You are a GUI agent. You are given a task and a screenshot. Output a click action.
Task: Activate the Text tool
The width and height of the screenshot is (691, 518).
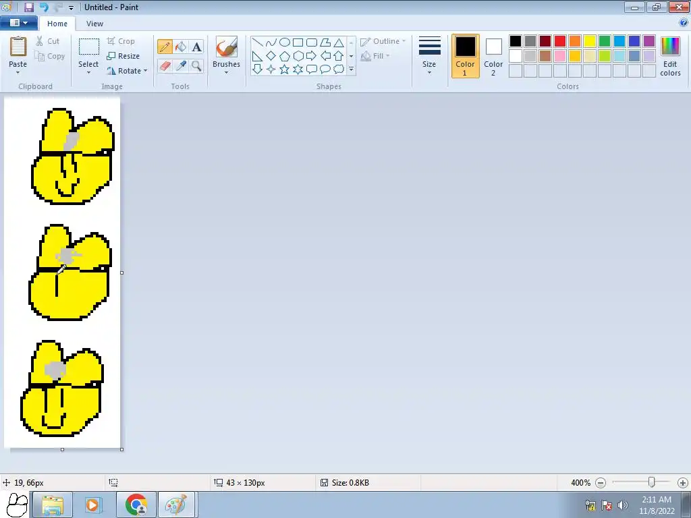click(196, 47)
